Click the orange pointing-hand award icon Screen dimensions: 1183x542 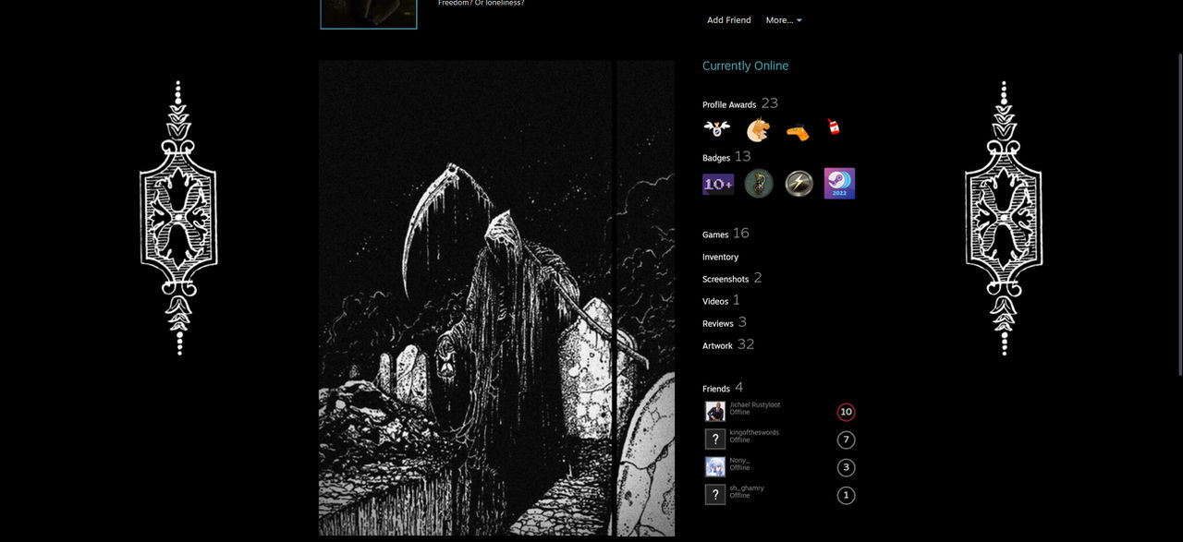(798, 132)
